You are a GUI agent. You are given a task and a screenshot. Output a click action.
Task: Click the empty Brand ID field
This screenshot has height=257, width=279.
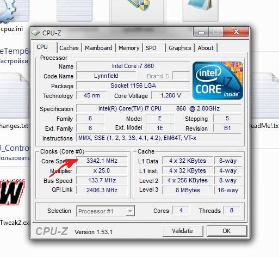coord(181,76)
